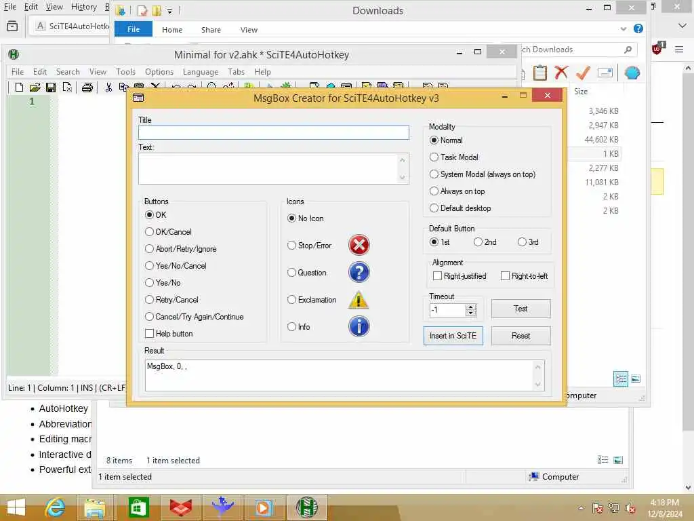
Task: Select Stop/Error icon radio button
Action: (291, 245)
